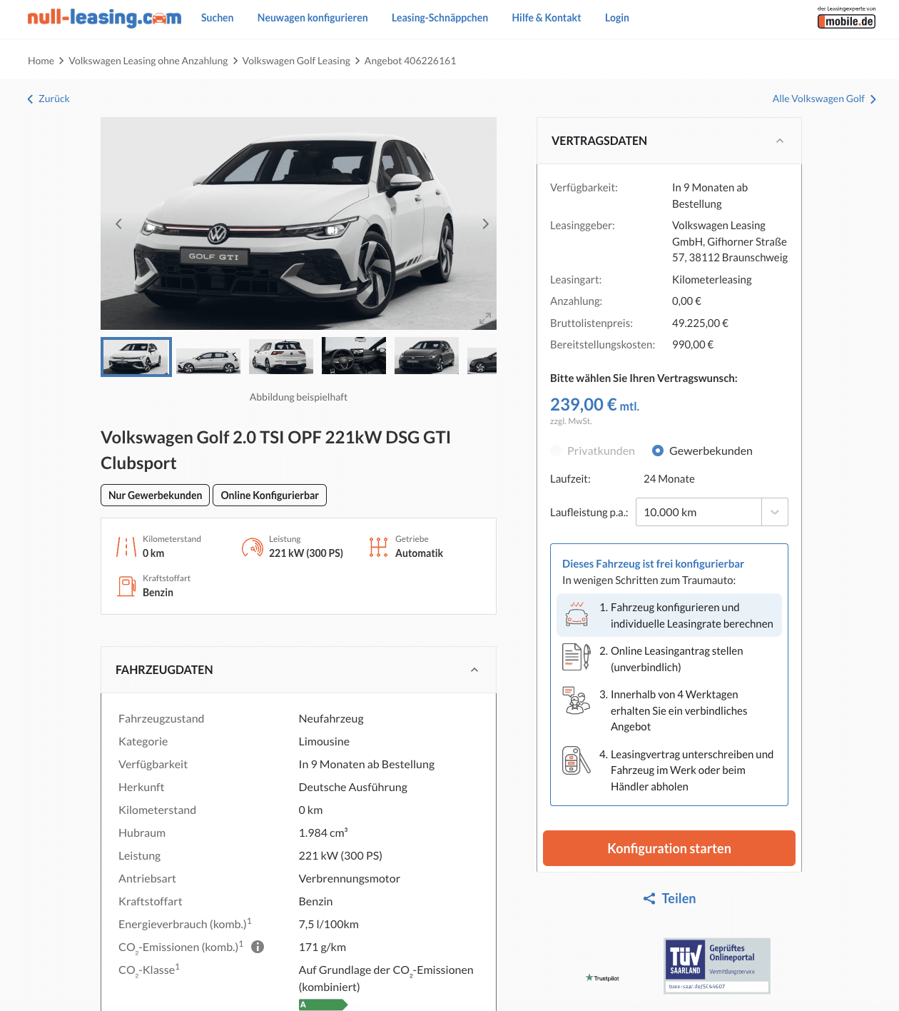Collapse the Fahrzeugdaten panel
The width and height of the screenshot is (899, 1011).
[474, 670]
